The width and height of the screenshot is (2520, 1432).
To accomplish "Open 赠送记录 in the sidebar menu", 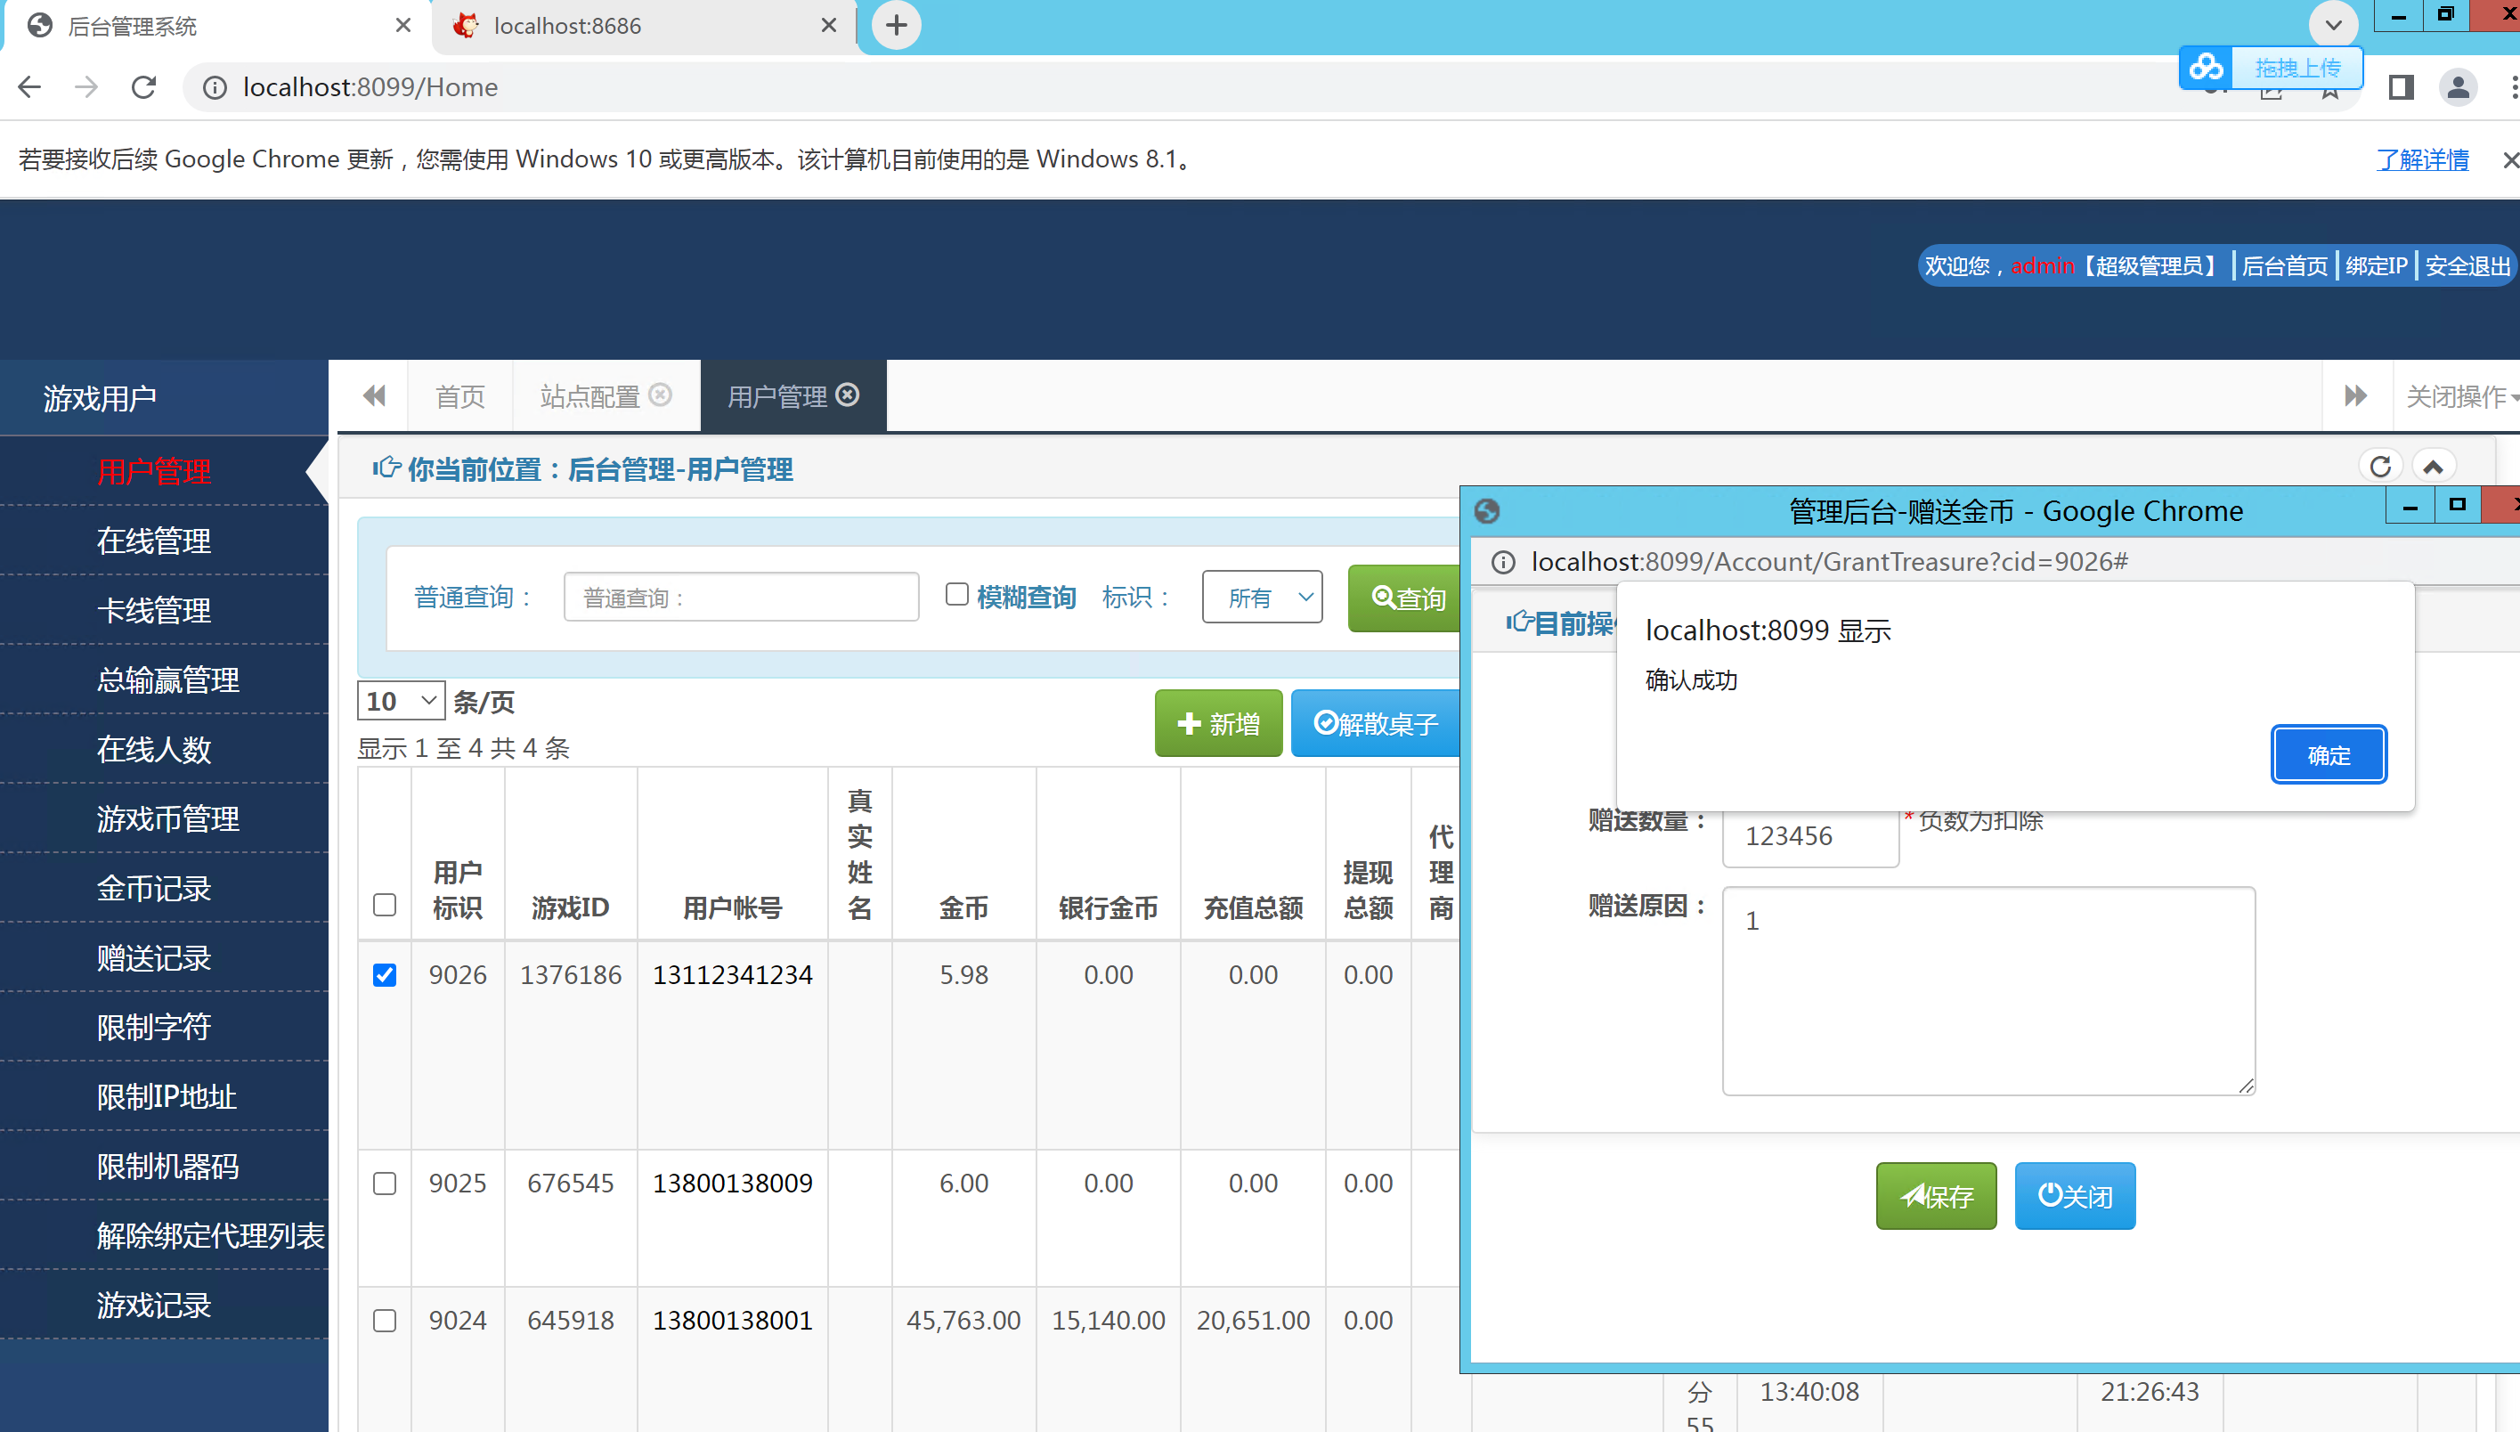I will click(154, 957).
